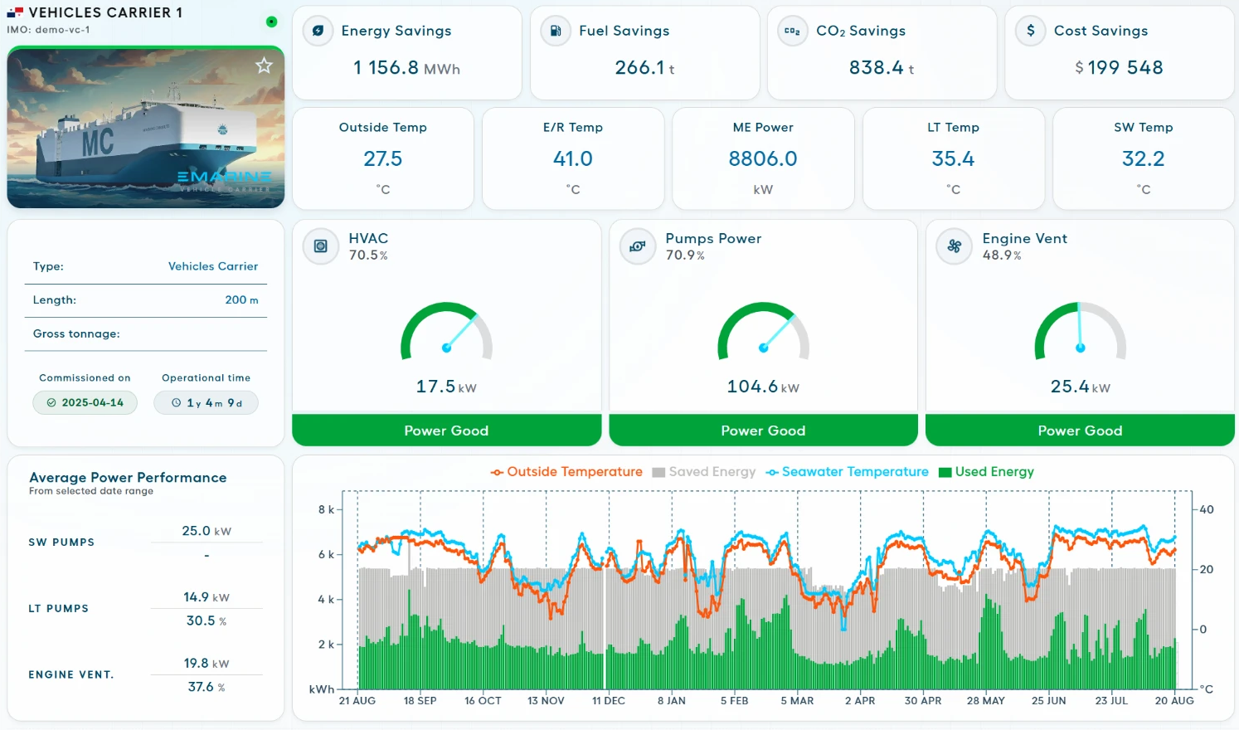Click the Cost Savings dollar icon
This screenshot has width=1239, height=730.
(x=1031, y=31)
